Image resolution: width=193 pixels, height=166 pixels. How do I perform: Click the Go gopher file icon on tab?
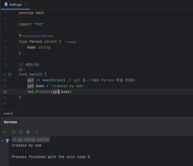pos(6,4)
